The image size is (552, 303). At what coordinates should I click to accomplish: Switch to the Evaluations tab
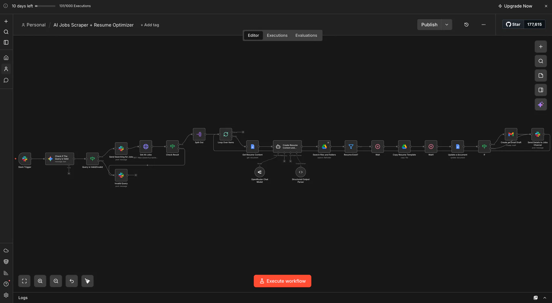[306, 35]
